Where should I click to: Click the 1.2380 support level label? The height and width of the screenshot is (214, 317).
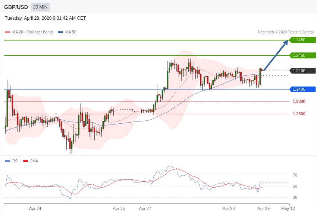click(x=299, y=101)
